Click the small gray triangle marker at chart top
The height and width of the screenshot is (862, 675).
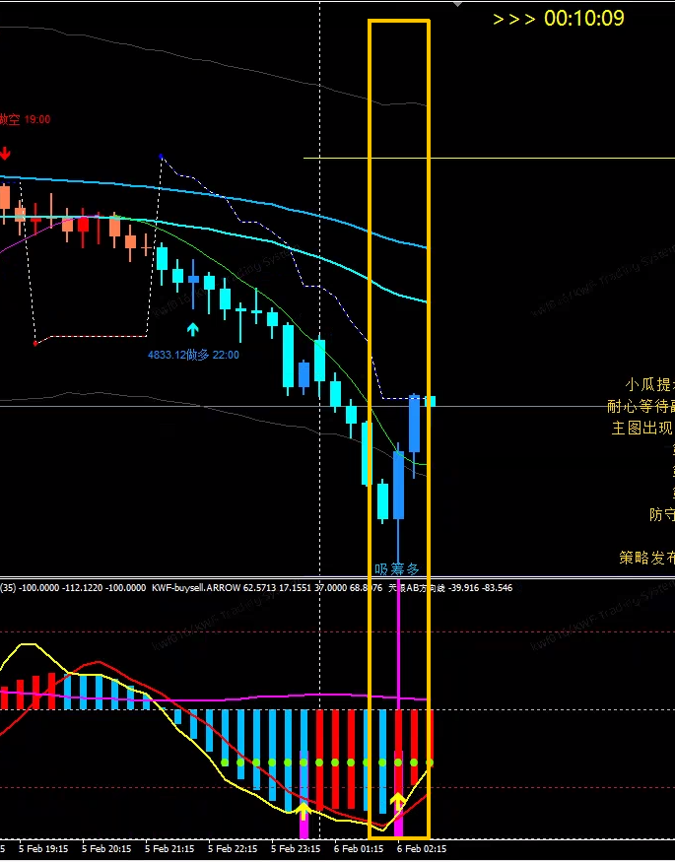[x=457, y=4]
